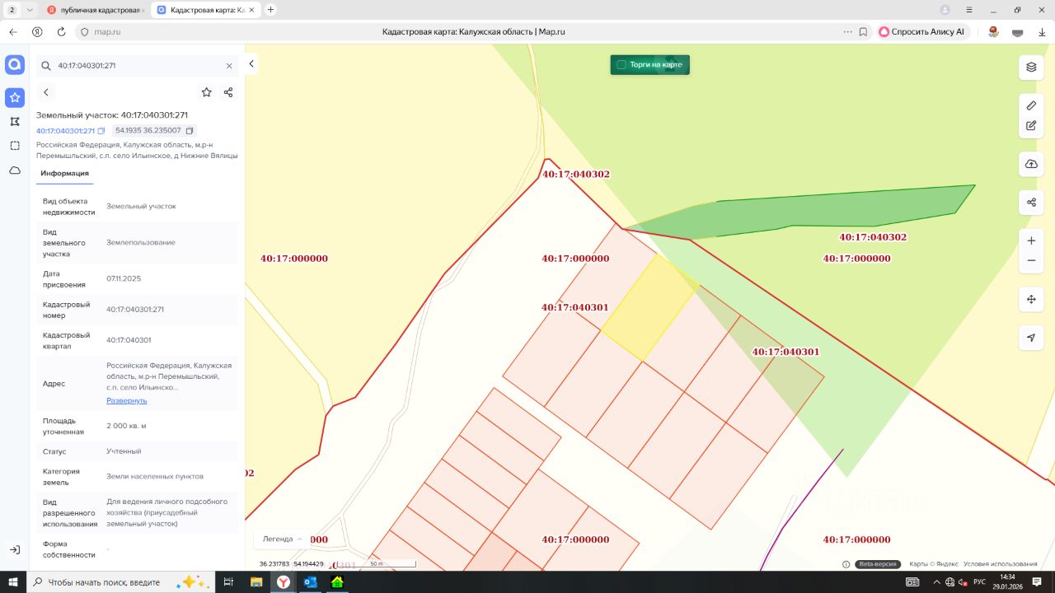Clear the cadastral search field
The width and height of the screenshot is (1055, 593).
pos(229,65)
